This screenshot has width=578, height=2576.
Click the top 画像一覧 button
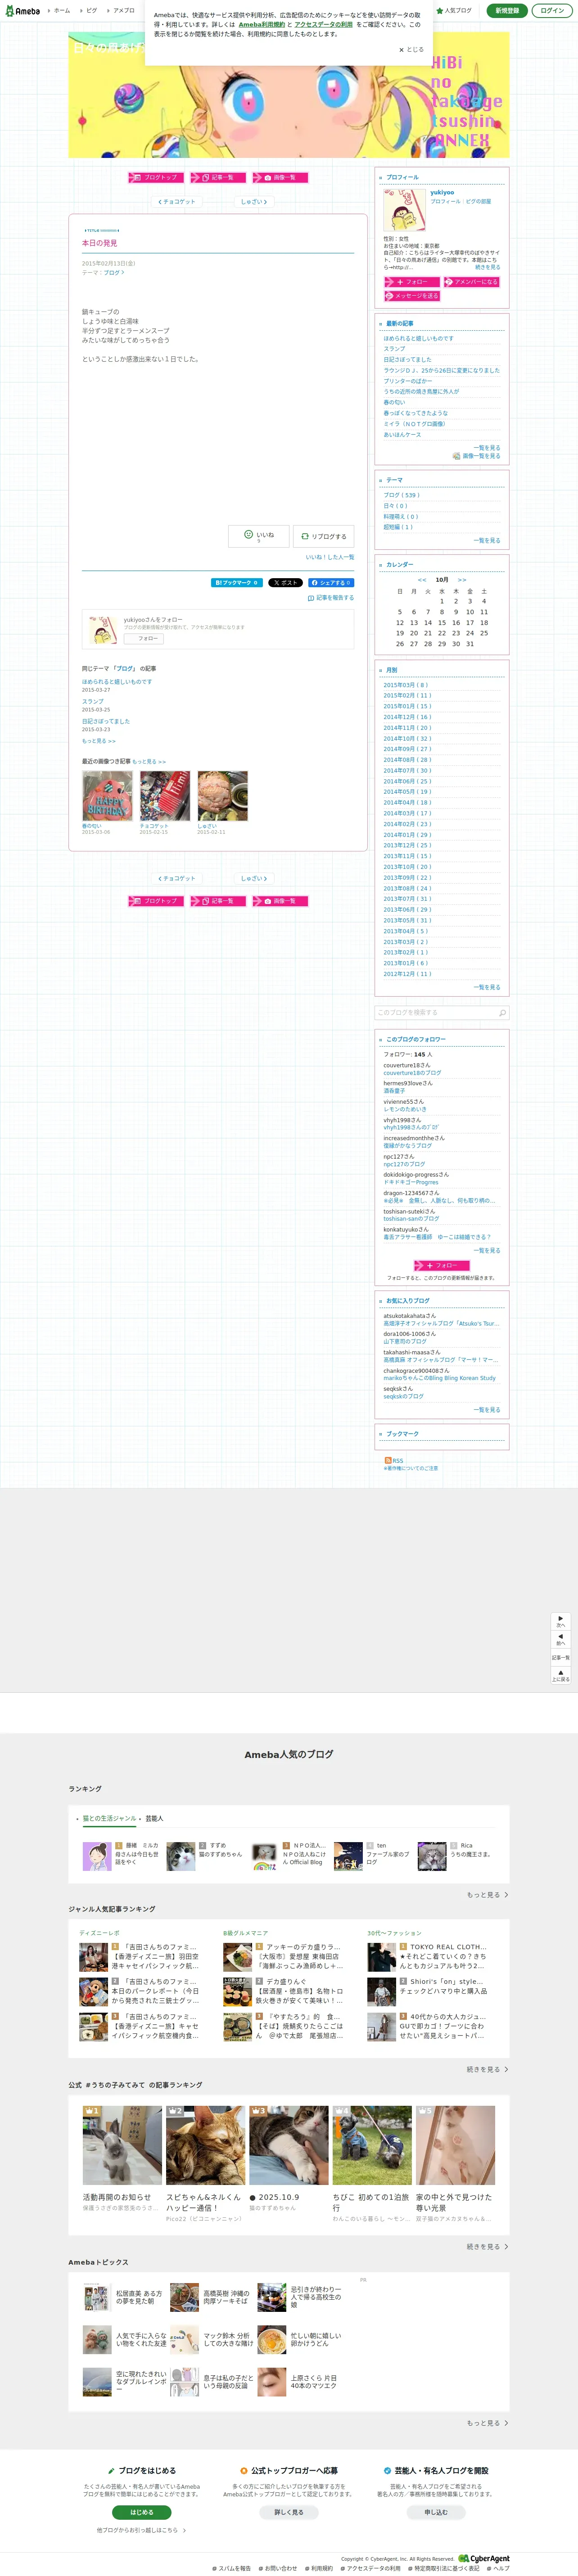pyautogui.click(x=280, y=178)
